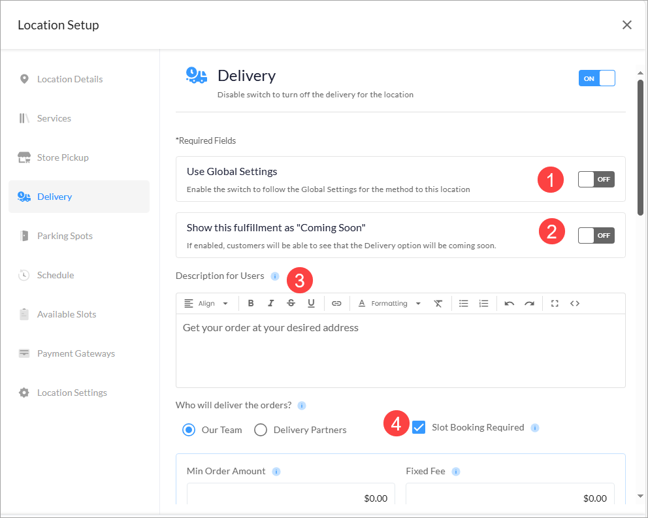The height and width of the screenshot is (518, 648).
Task: Open the Payment Gateways section
Action: (x=79, y=353)
